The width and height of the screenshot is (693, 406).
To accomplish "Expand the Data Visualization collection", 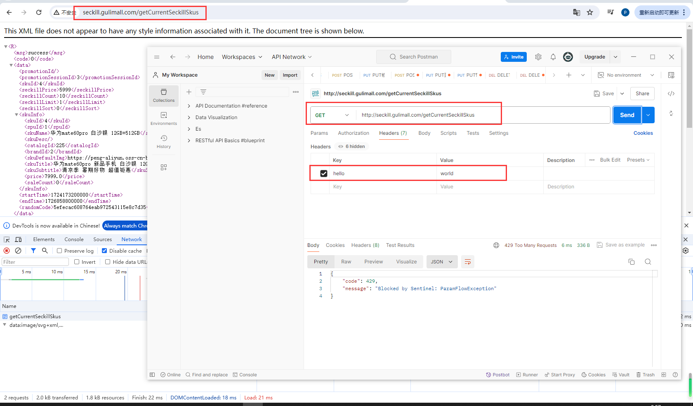I will [x=189, y=117].
